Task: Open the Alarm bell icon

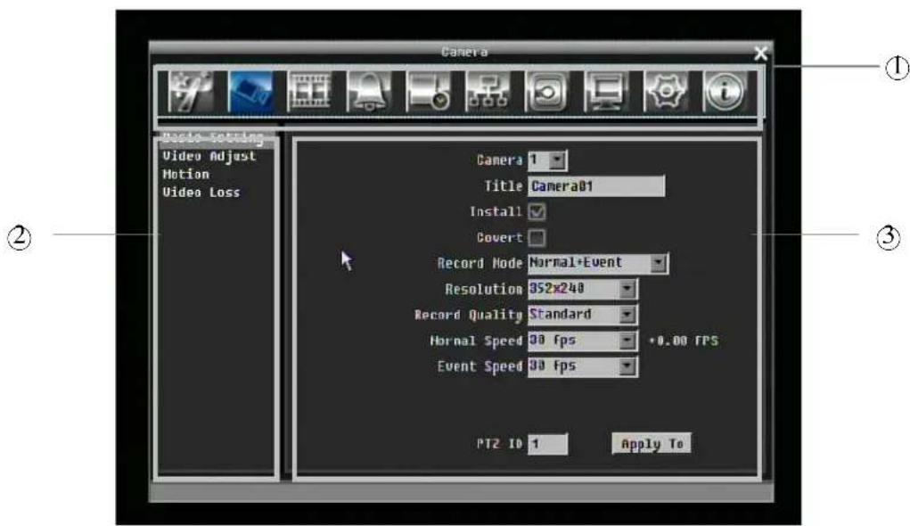Action: tap(369, 92)
